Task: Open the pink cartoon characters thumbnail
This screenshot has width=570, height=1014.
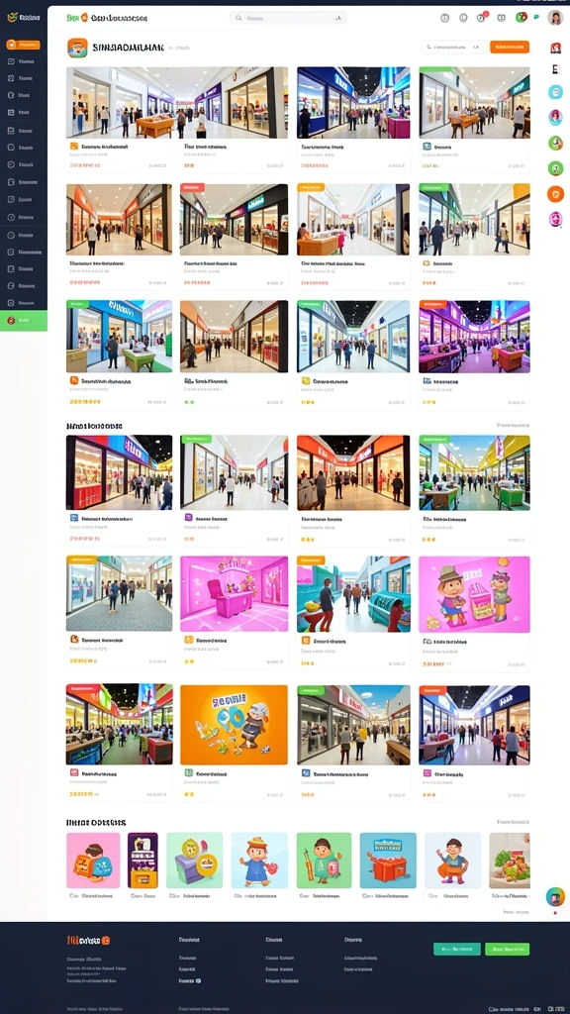Action: pyautogui.click(x=474, y=594)
